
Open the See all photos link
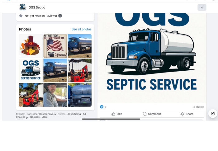point(82,29)
